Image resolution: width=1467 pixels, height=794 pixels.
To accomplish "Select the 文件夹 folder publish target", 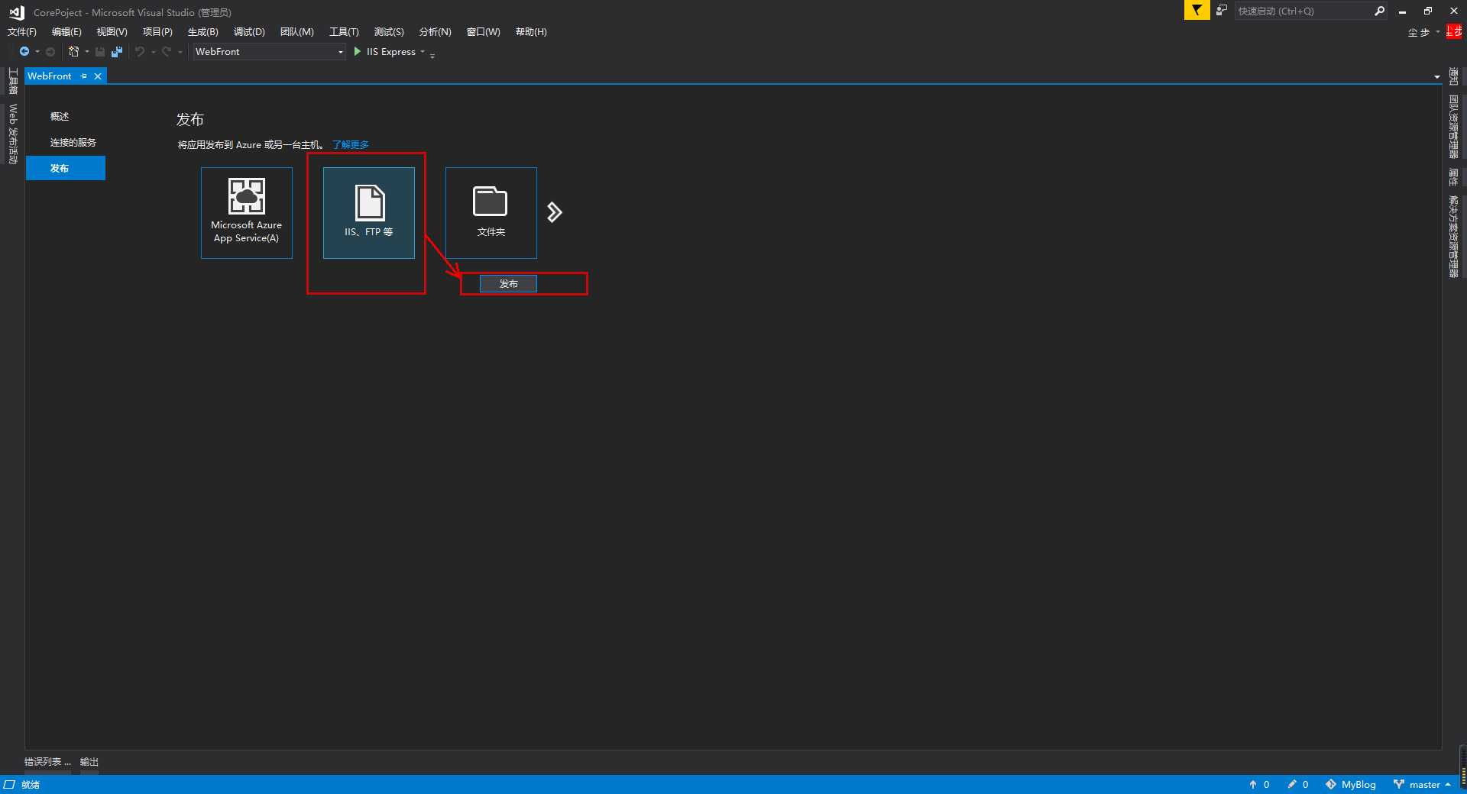I will click(491, 213).
